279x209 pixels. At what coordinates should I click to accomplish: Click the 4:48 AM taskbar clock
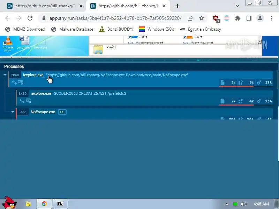[x=261, y=204]
